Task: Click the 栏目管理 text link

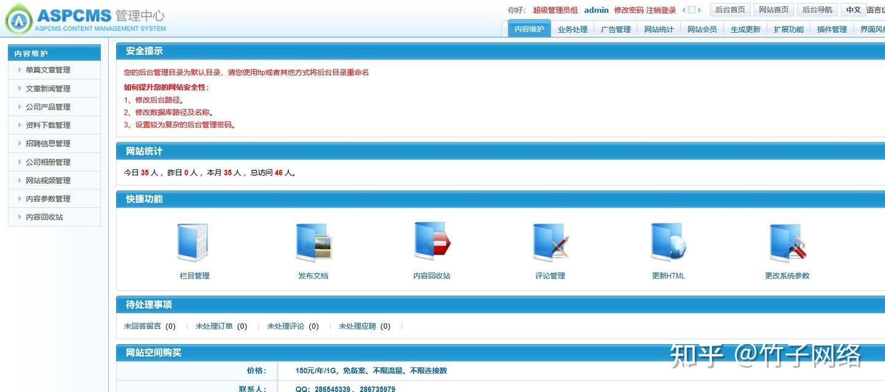Action: tap(194, 276)
